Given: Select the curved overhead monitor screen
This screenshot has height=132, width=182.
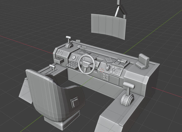Looking at the screenshot, I should [108, 26].
